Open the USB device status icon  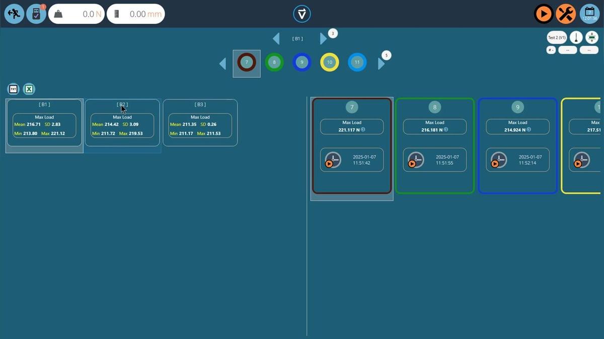click(36, 14)
